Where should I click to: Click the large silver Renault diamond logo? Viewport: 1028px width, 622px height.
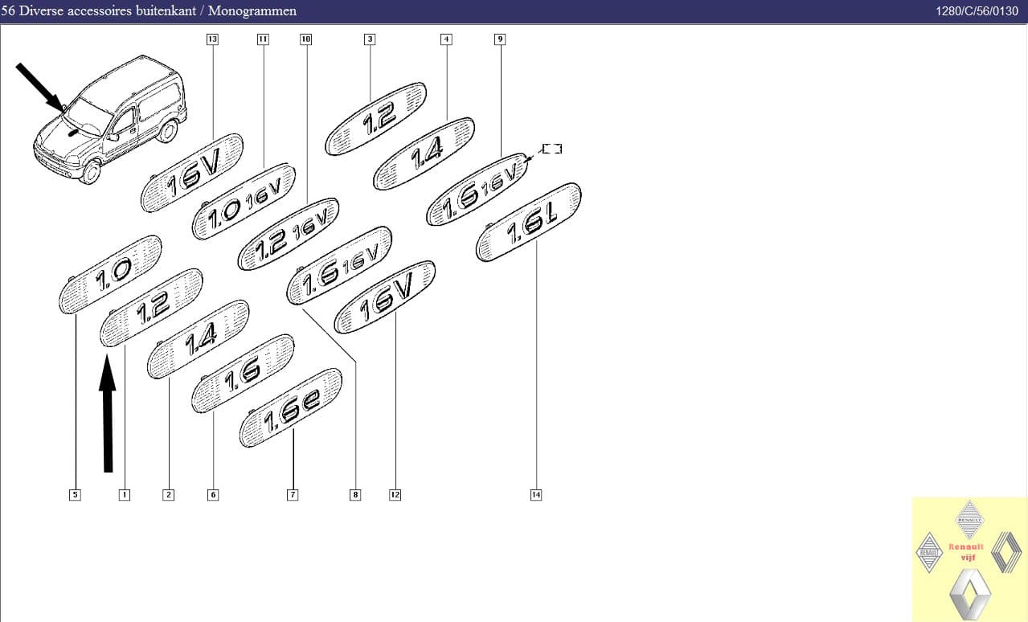[x=971, y=594]
